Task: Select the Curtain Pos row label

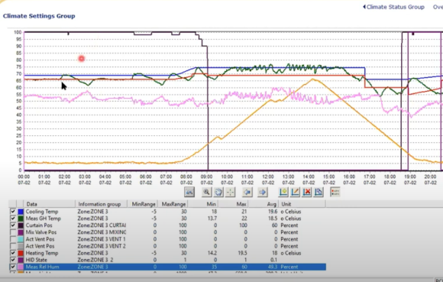Action: pyautogui.click(x=39, y=225)
